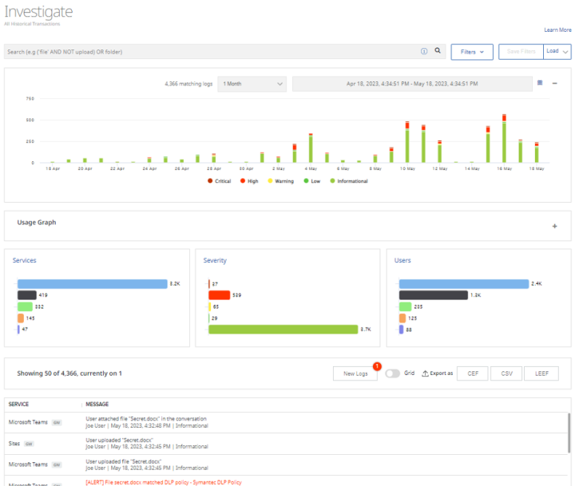Select the 419 dark Services bar
The image size is (575, 486).
(27, 295)
